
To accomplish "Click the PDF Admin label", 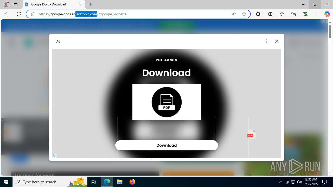I will click(x=166, y=60).
